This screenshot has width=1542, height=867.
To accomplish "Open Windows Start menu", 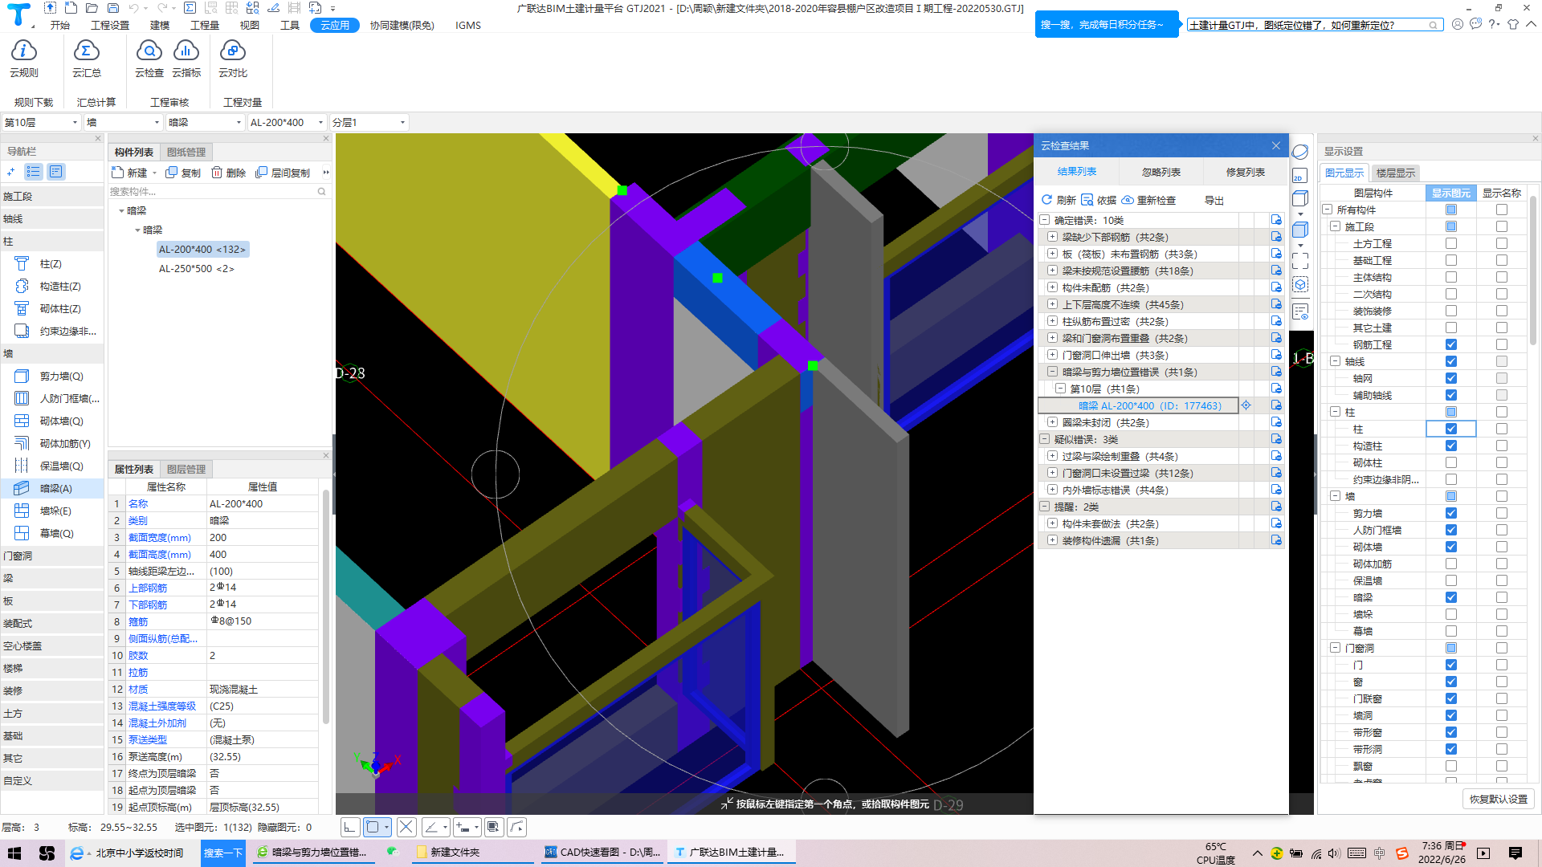I will point(14,853).
